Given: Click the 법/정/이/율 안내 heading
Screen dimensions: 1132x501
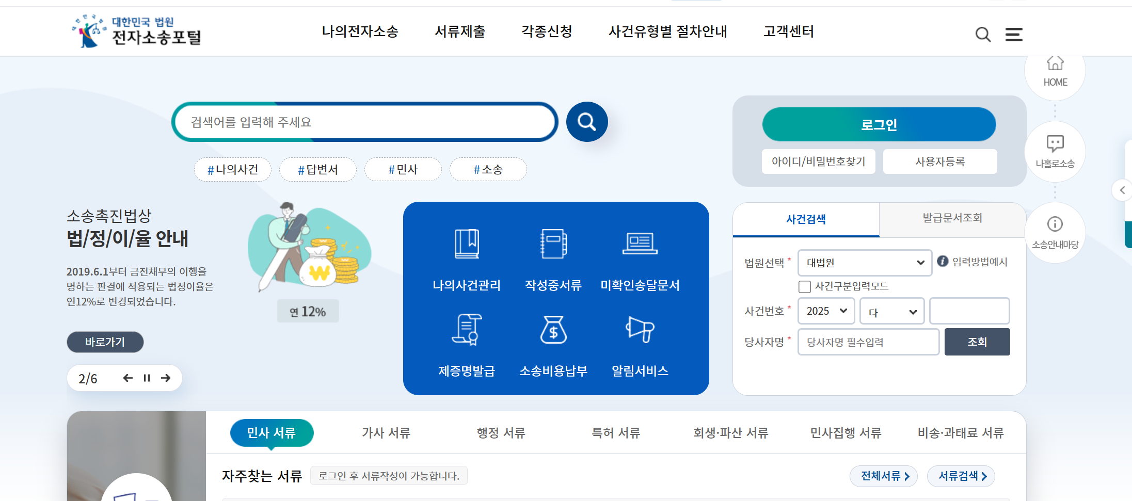Looking at the screenshot, I should click(127, 238).
